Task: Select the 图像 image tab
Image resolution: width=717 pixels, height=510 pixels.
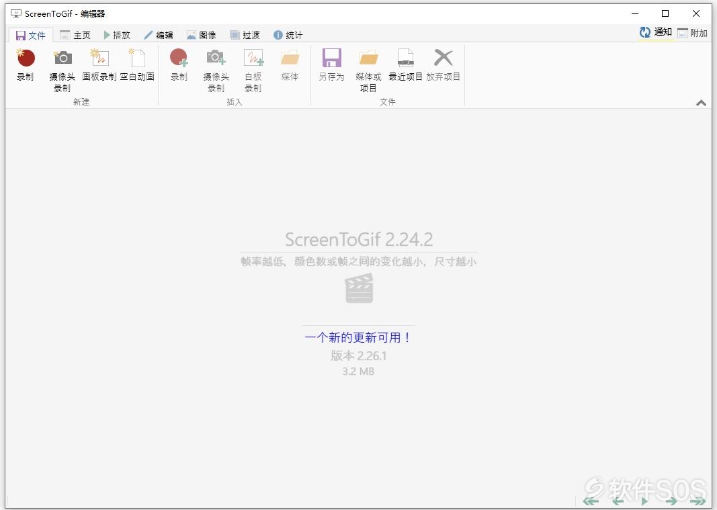Action: pyautogui.click(x=201, y=35)
